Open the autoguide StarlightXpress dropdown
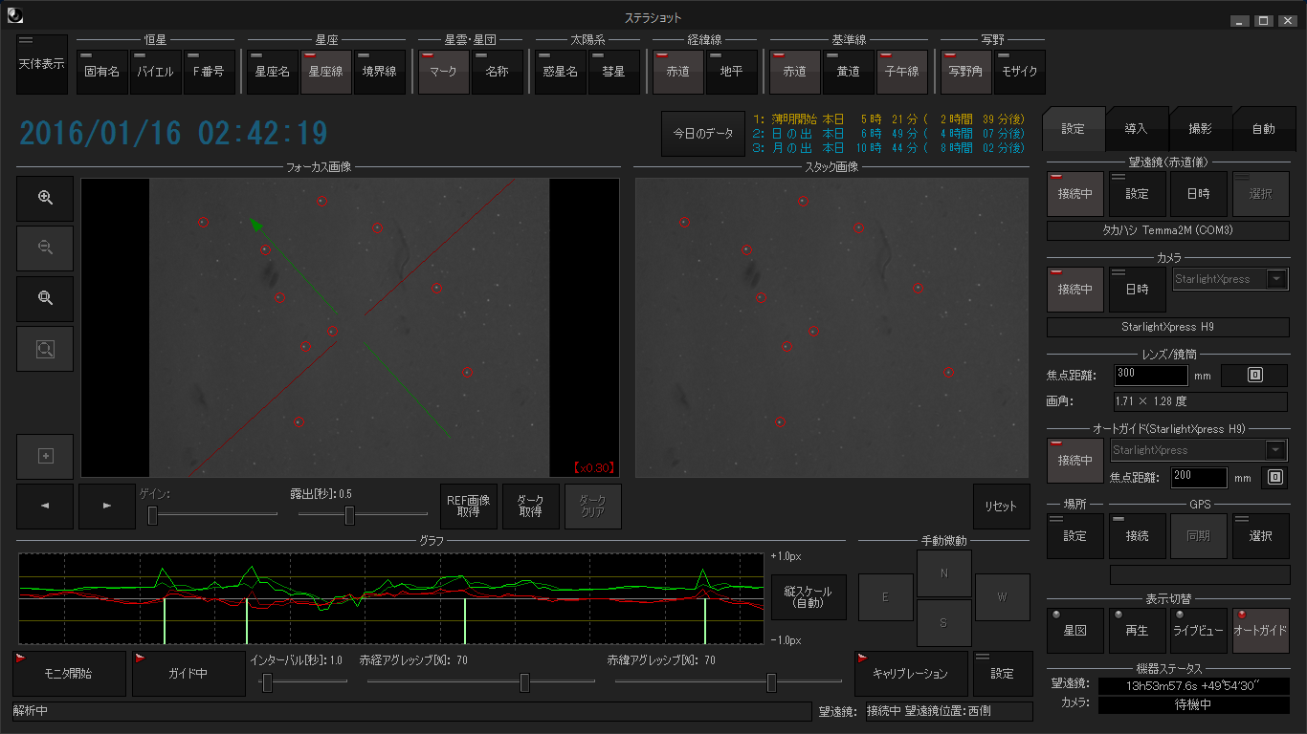Image resolution: width=1307 pixels, height=734 pixels. pyautogui.click(x=1276, y=450)
